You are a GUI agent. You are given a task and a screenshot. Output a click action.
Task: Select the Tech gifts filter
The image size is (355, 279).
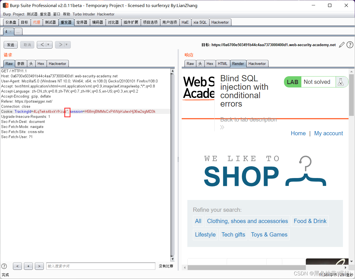(233, 235)
